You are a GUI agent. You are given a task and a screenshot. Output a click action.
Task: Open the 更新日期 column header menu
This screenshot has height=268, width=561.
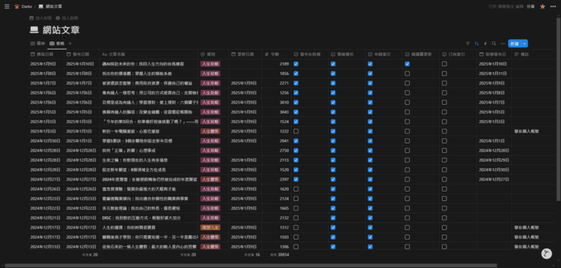[x=245, y=54]
